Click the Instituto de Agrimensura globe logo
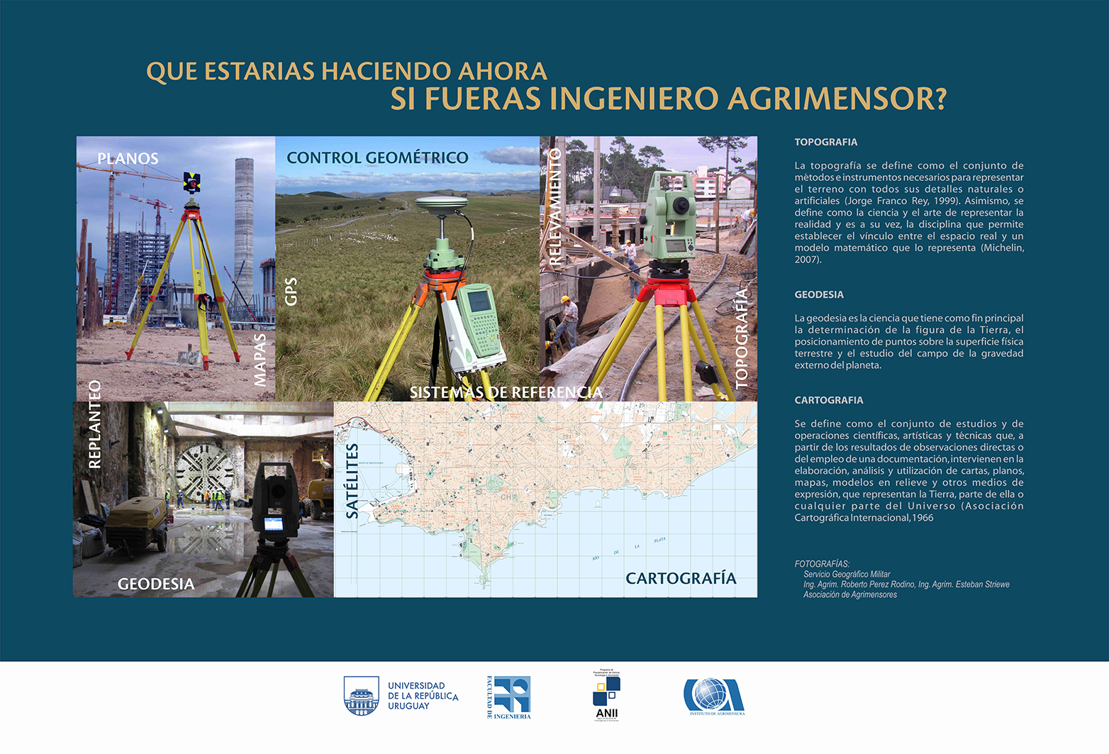This screenshot has height=754, width=1109. 714,697
